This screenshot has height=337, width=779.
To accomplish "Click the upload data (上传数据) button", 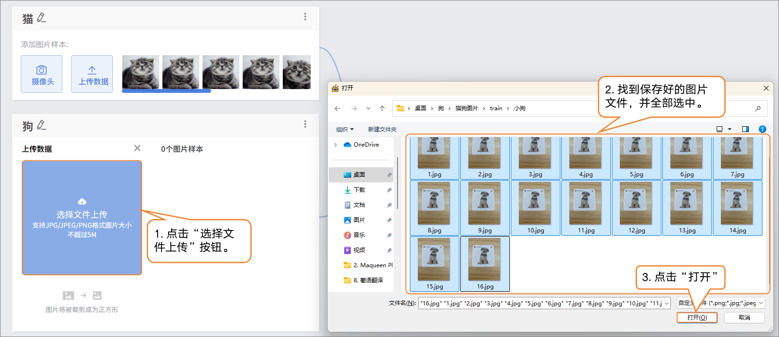I will click(92, 74).
